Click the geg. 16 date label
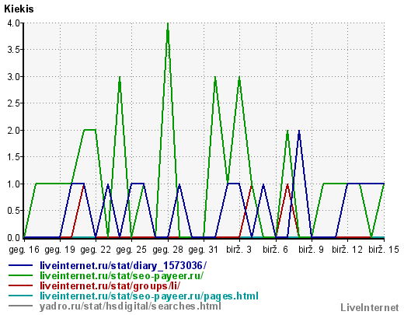Image resolution: width=404 pixels, height=315 pixels. click(x=24, y=250)
